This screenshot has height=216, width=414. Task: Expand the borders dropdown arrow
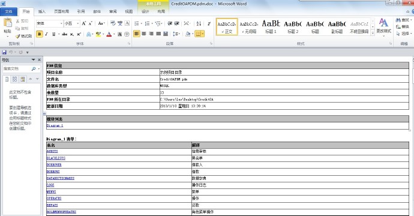pyautogui.click(x=203, y=34)
